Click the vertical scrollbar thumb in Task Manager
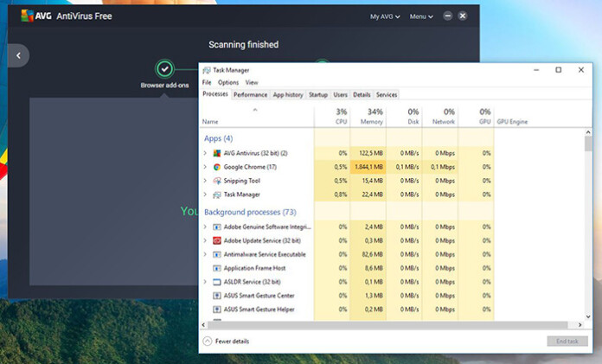Viewport: 602px width, 364px height. point(588,144)
